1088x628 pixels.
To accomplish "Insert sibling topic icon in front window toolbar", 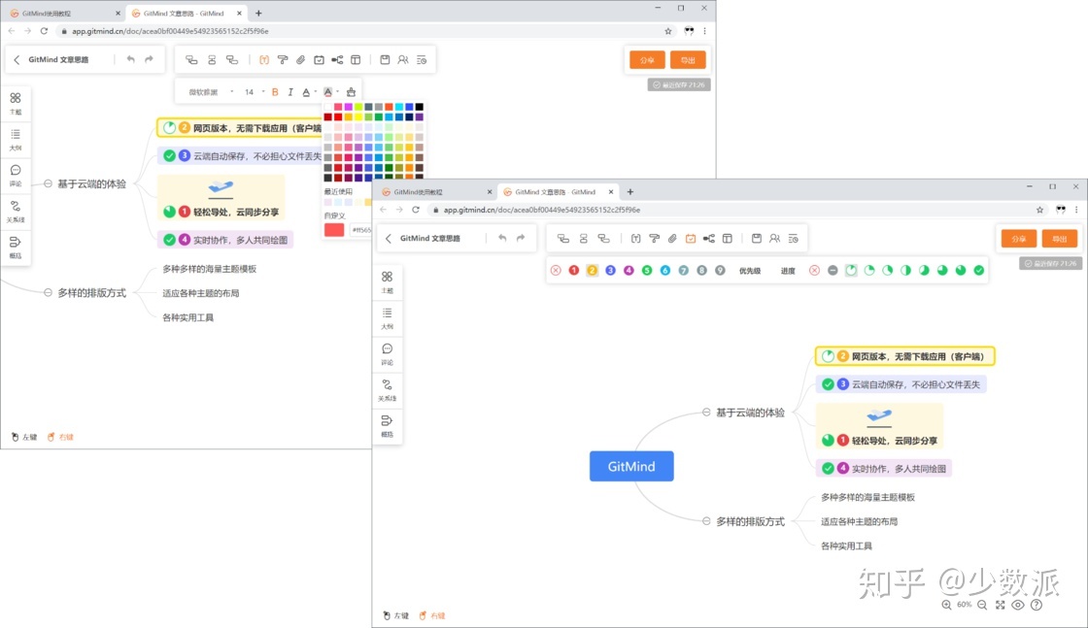I will pyautogui.click(x=584, y=239).
